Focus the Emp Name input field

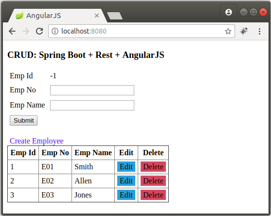[92, 105]
